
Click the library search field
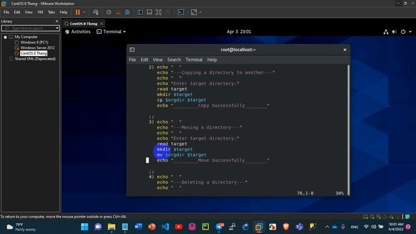click(x=29, y=28)
